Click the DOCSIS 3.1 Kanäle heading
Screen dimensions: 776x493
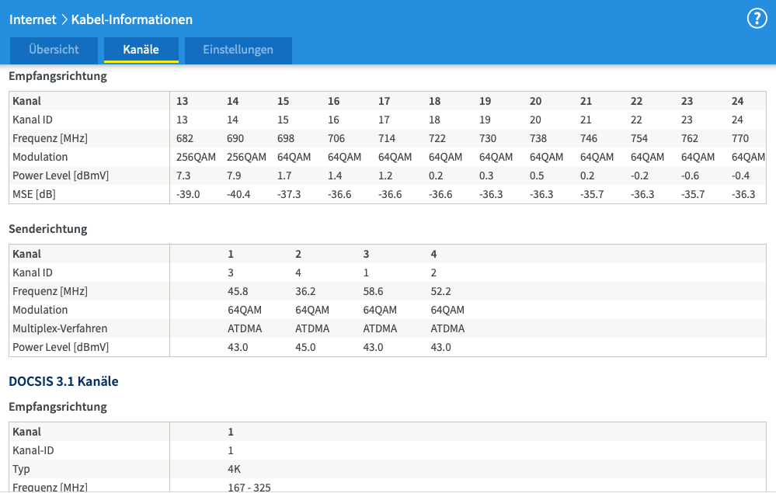tap(63, 381)
